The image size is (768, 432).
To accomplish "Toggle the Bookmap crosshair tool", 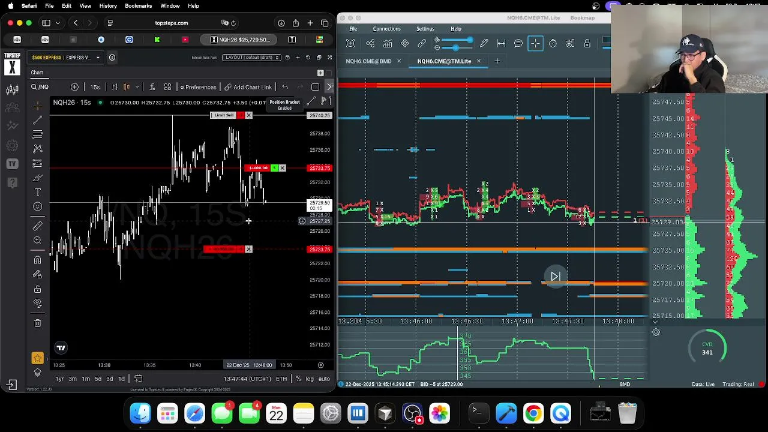I will [x=535, y=43].
